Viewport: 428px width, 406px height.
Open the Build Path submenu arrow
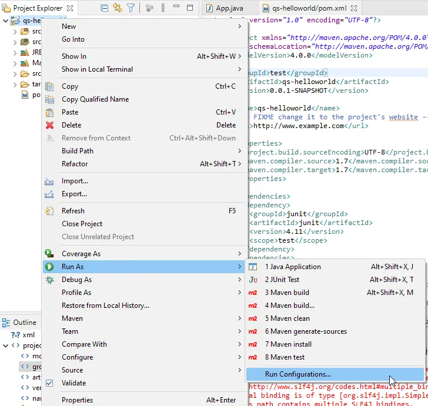click(x=239, y=151)
